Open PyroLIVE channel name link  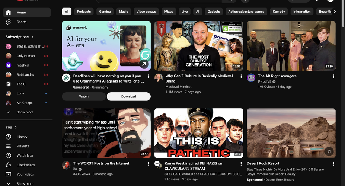265,81
